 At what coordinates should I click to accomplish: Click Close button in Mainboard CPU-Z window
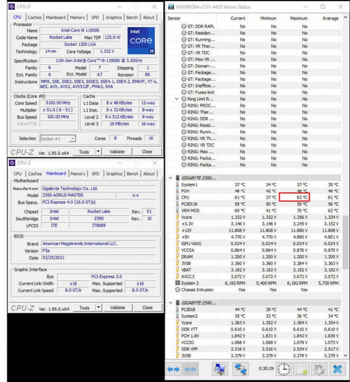click(x=147, y=308)
